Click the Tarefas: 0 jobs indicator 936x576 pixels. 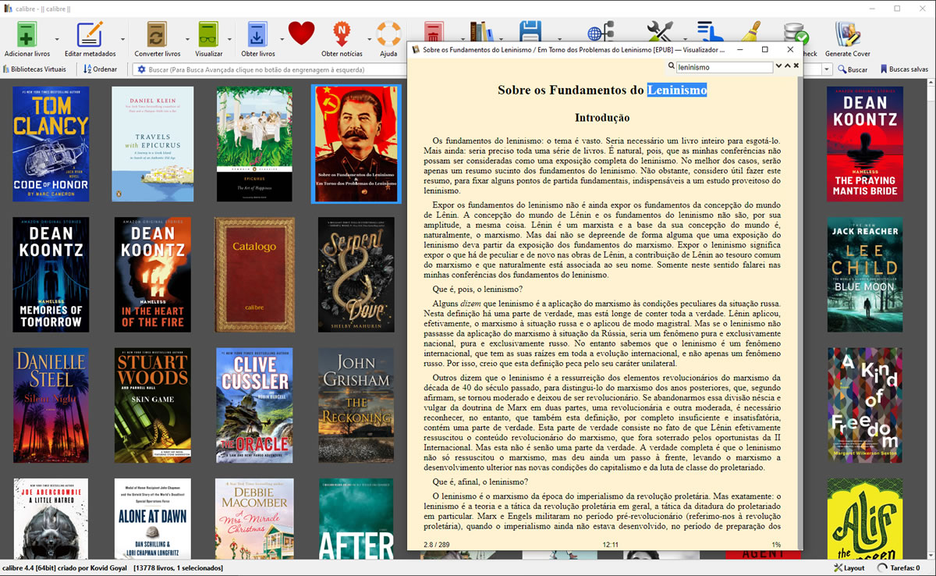pyautogui.click(x=898, y=568)
